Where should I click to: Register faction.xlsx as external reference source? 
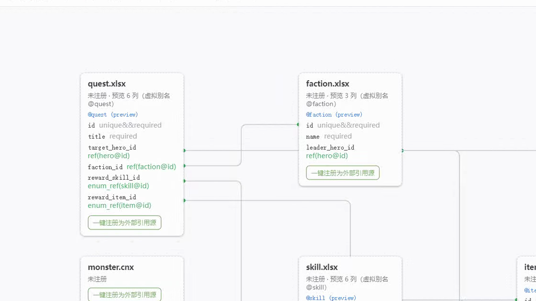(343, 173)
